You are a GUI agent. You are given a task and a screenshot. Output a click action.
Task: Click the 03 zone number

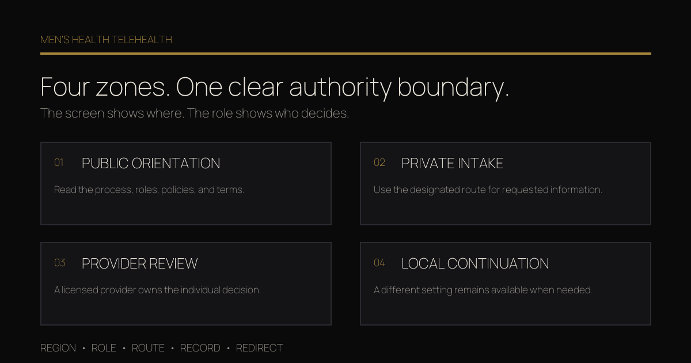click(x=60, y=263)
